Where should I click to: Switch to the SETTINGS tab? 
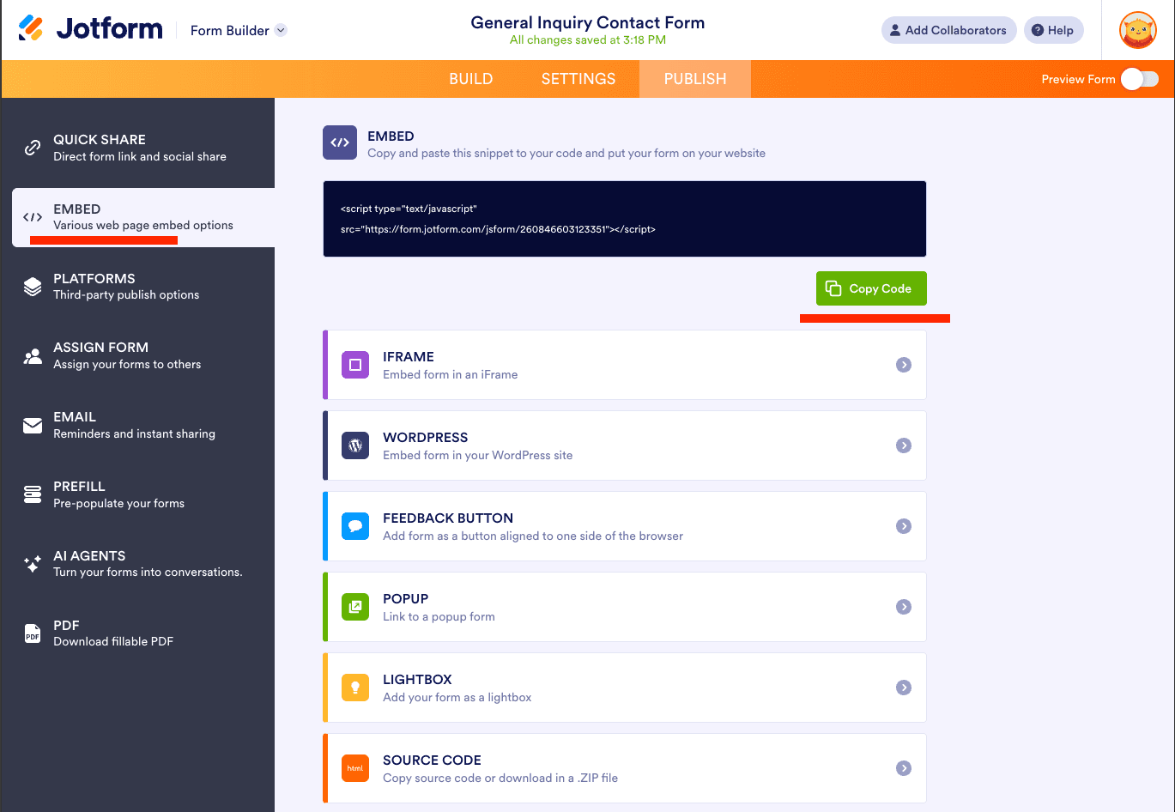pos(578,79)
